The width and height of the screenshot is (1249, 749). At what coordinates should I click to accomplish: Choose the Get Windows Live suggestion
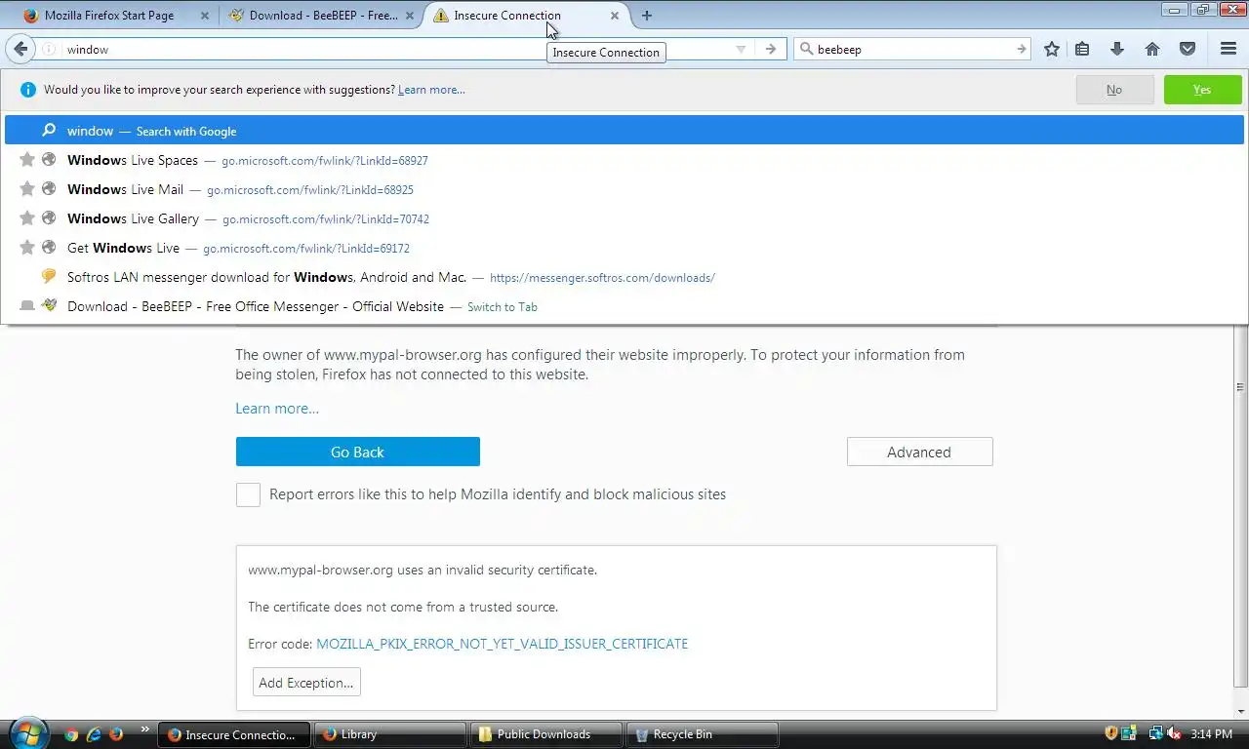[624, 248]
